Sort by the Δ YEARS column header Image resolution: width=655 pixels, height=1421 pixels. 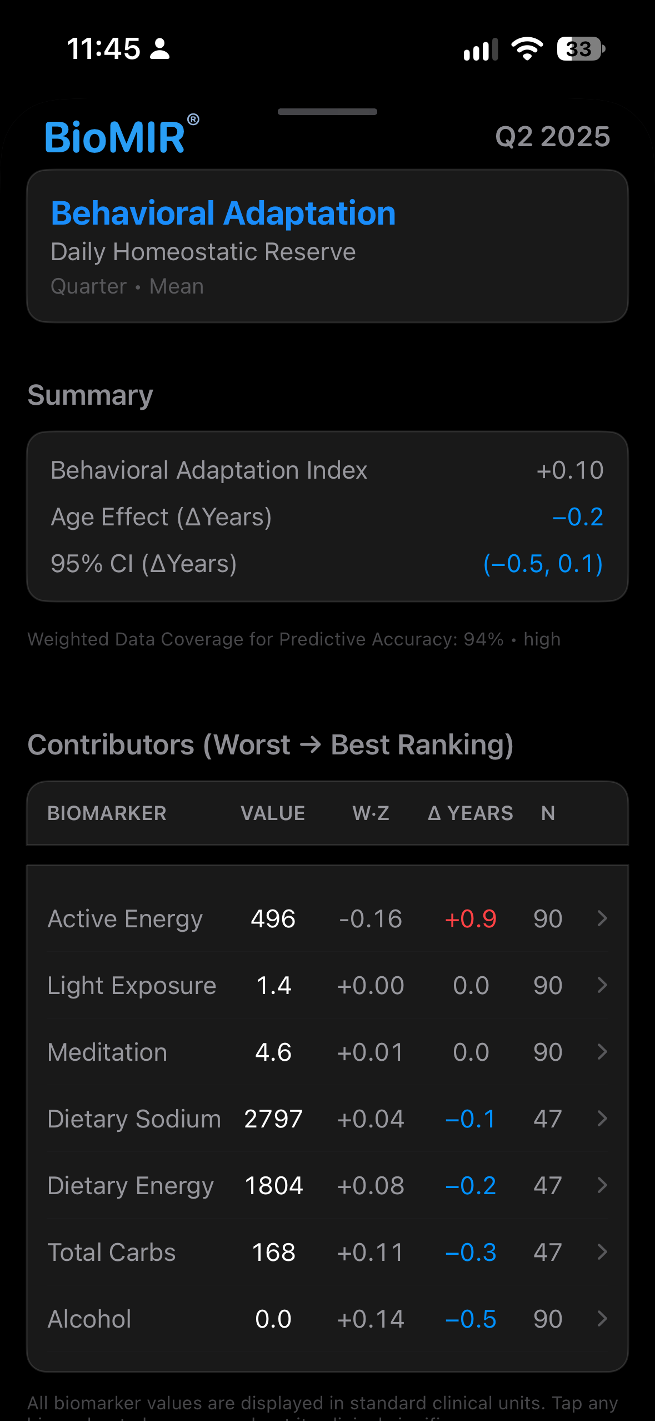[471, 813]
